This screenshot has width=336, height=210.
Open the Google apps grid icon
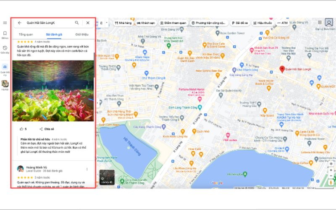pyautogui.click(x=320, y=22)
